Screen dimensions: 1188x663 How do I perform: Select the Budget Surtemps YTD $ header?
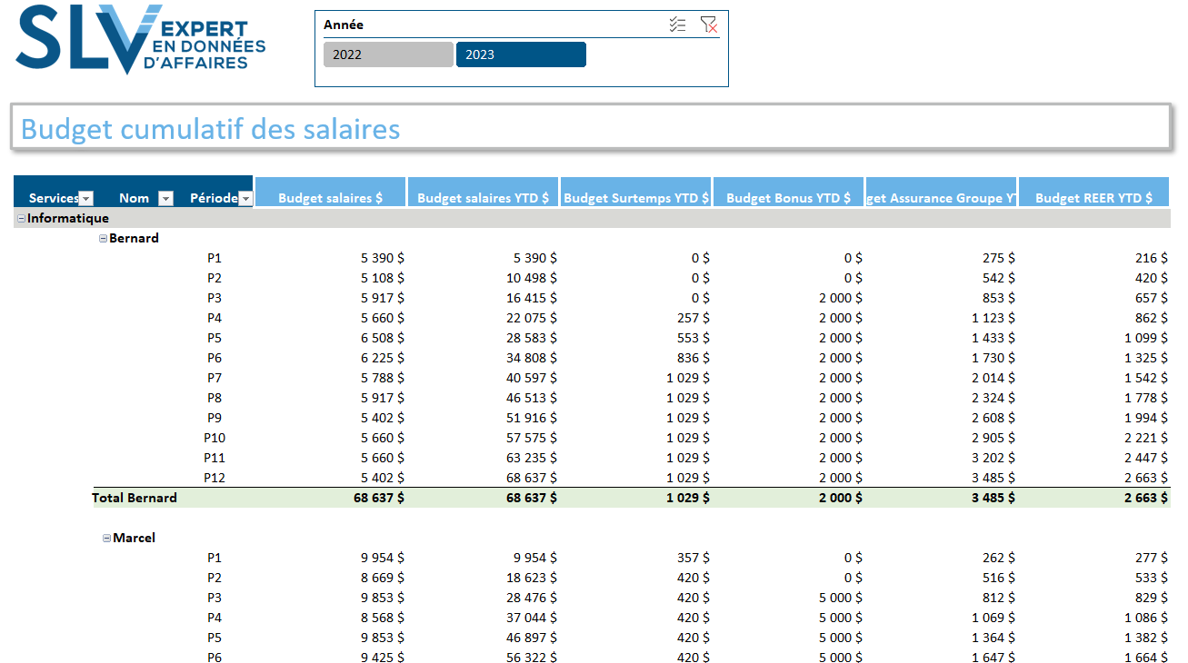(635, 198)
